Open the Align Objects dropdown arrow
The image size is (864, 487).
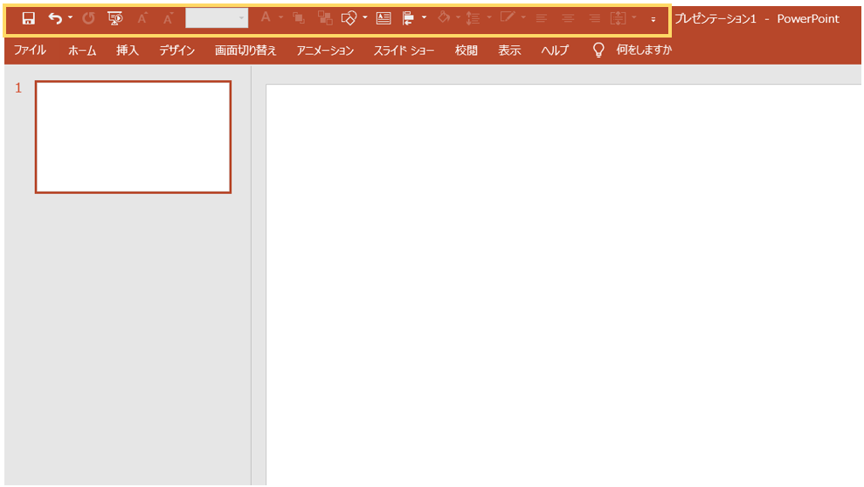[424, 18]
